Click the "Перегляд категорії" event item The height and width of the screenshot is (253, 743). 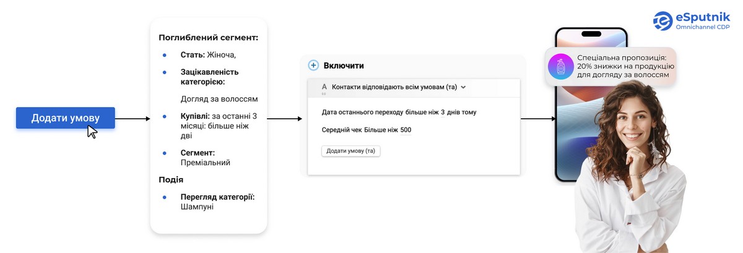coord(217,197)
